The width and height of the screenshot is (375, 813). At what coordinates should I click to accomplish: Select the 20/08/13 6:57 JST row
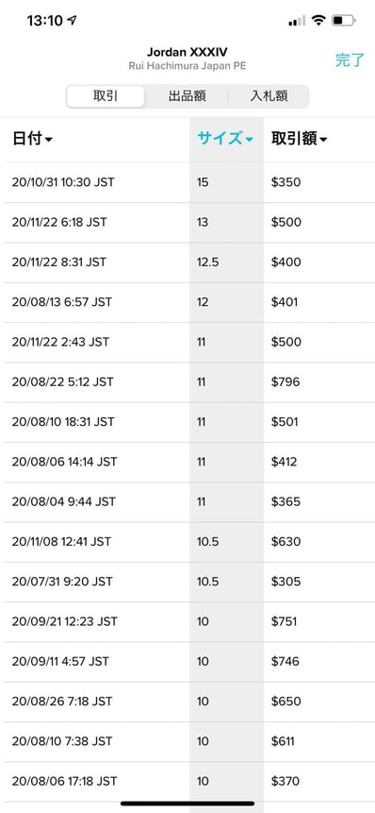(189, 302)
